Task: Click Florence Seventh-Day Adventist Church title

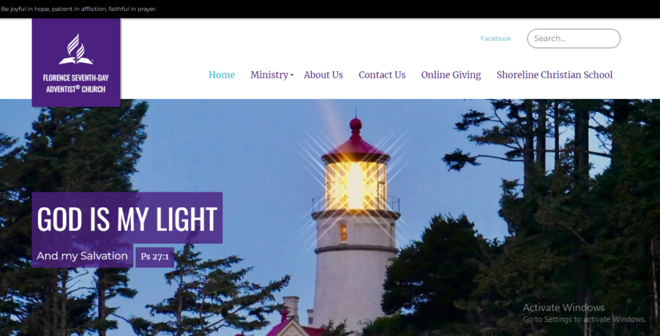Action: click(x=76, y=83)
